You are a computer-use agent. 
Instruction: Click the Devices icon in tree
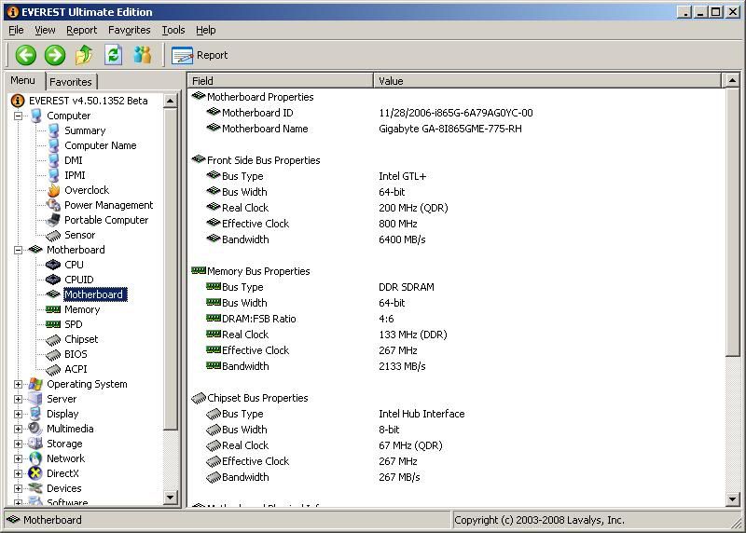35,488
